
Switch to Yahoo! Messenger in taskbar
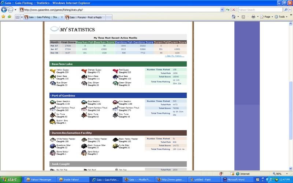coord(41,180)
